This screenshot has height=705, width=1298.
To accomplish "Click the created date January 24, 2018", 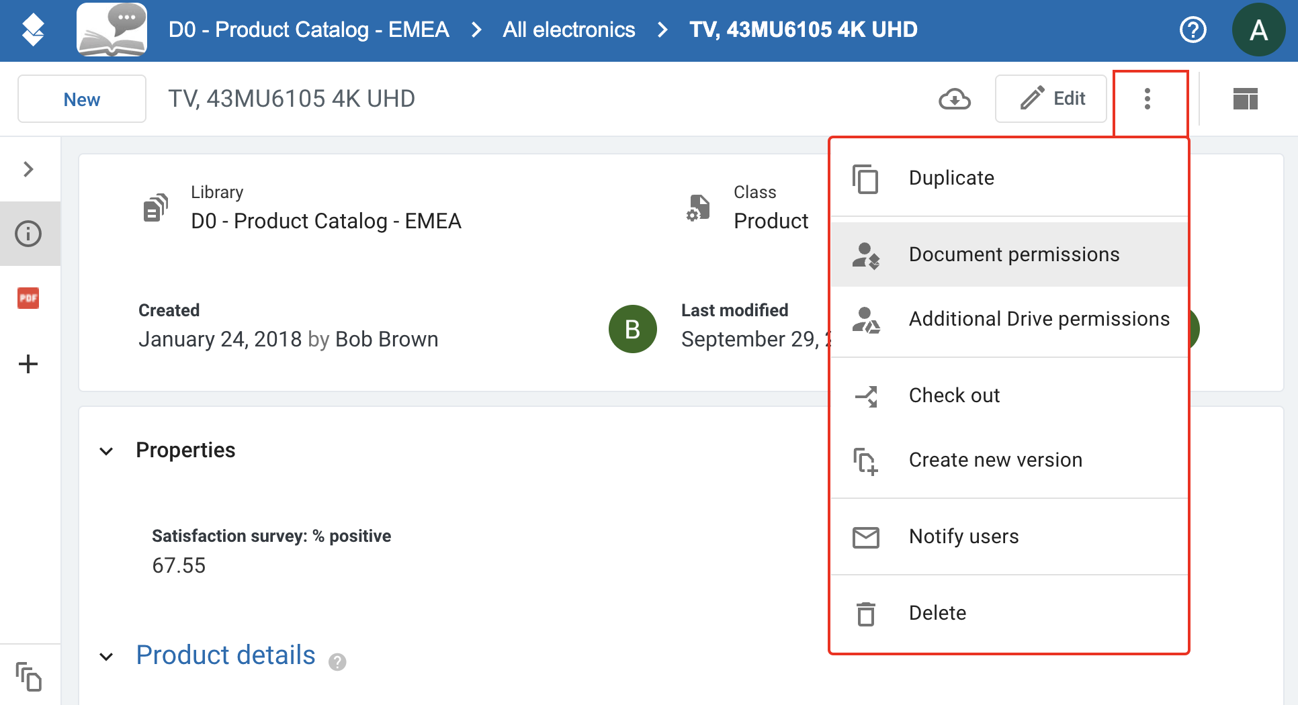I will pyautogui.click(x=220, y=340).
